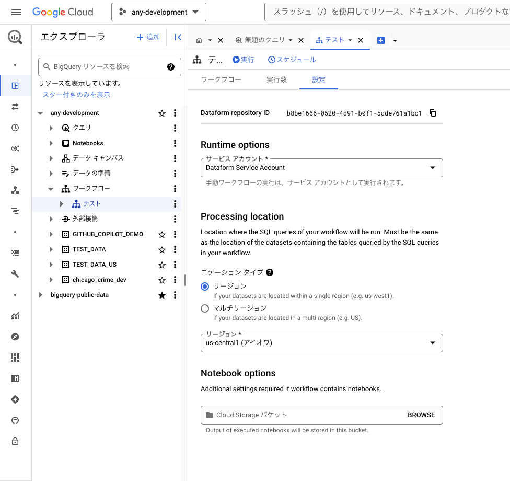Switch to the 実行数 sub-tab

point(277,79)
